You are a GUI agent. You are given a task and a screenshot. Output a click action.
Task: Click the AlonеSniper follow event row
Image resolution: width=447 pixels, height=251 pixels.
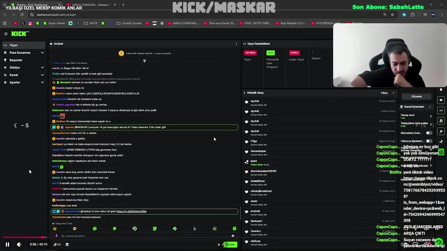pyautogui.click(x=320, y=153)
